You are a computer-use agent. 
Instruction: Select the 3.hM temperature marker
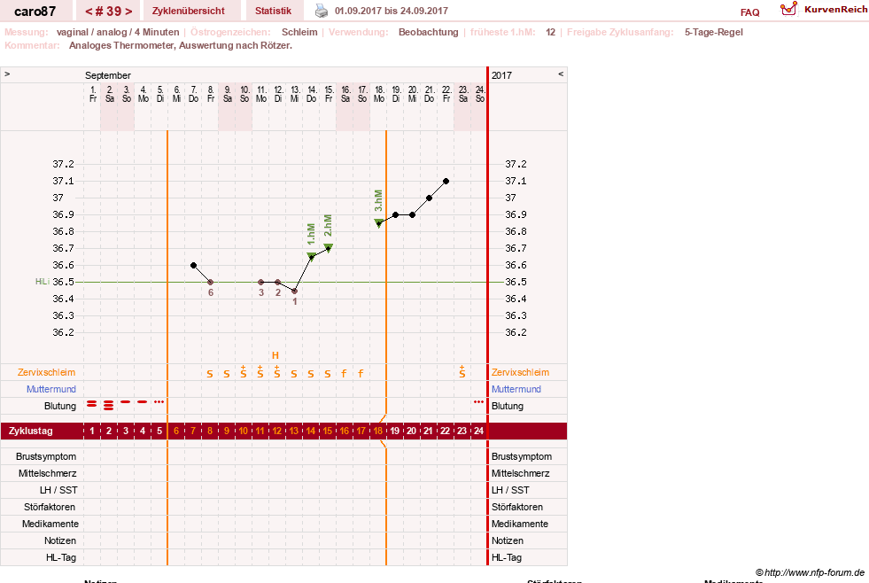pyautogui.click(x=379, y=222)
